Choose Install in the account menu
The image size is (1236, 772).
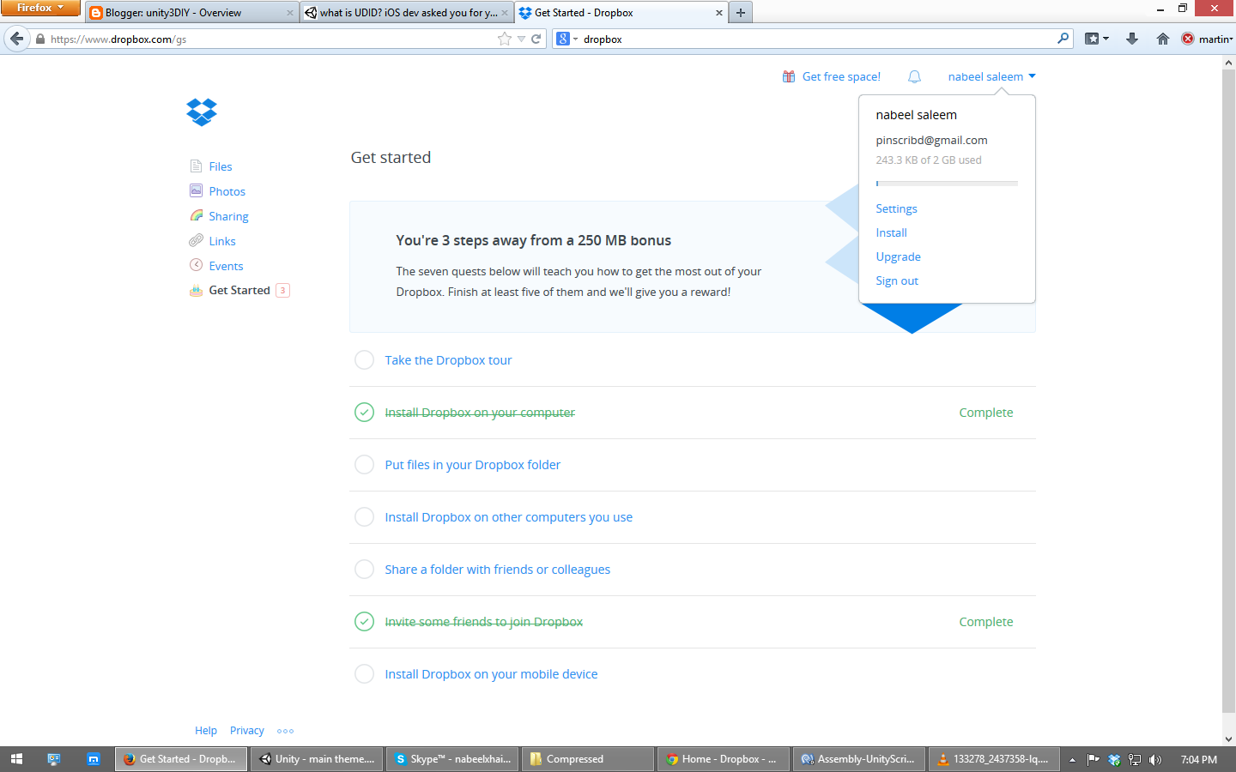pyautogui.click(x=891, y=232)
